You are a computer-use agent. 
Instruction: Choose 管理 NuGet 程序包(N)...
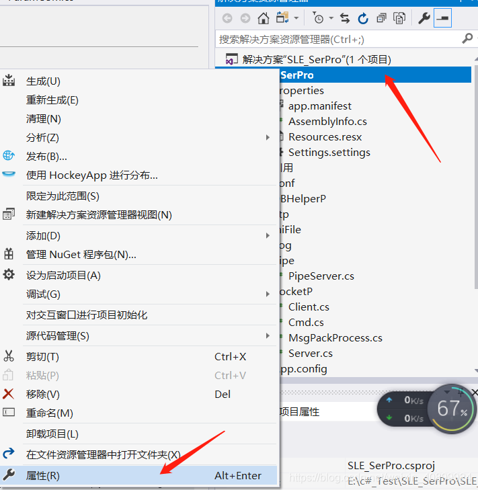click(138, 254)
